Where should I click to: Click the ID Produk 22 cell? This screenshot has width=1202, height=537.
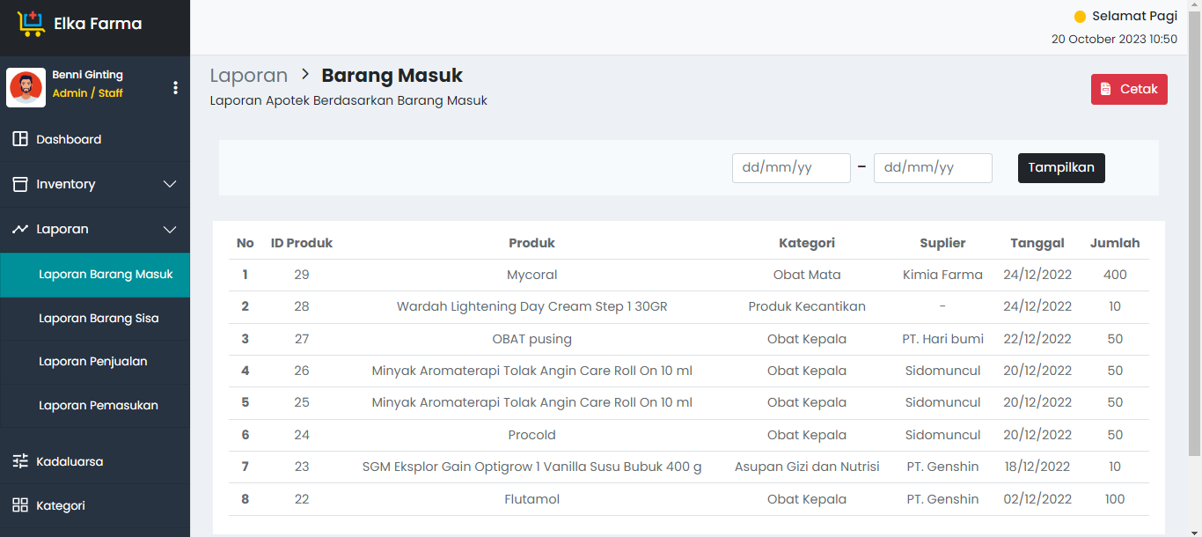(x=302, y=499)
